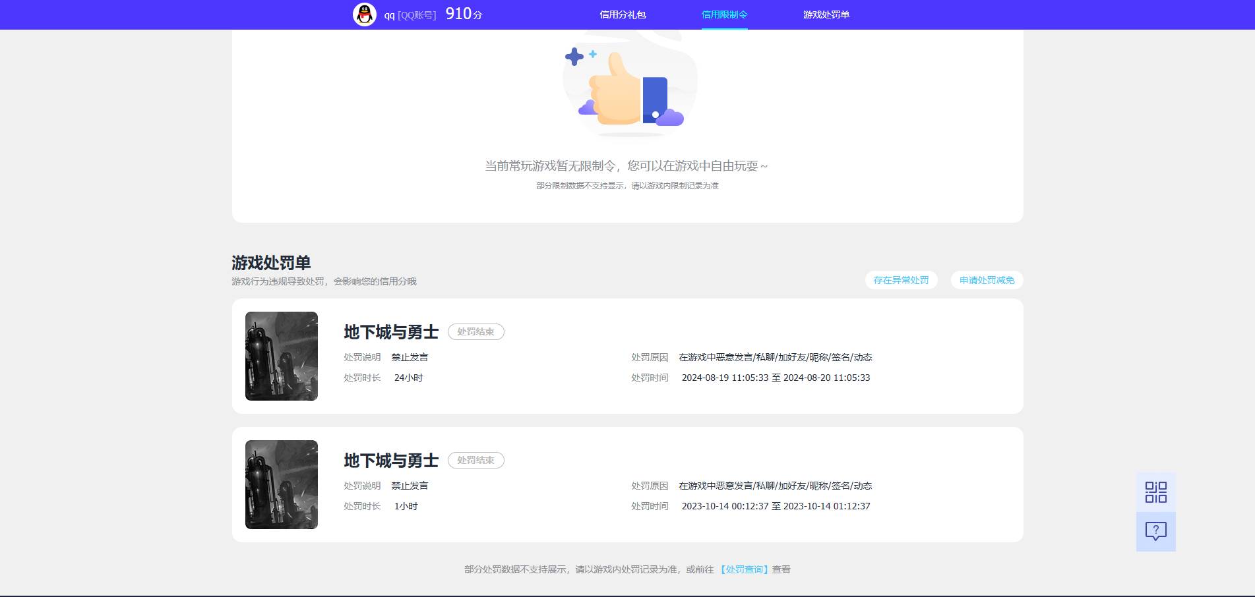Click the 申请处罚减免 button
The width and height of the screenshot is (1255, 597).
(986, 280)
